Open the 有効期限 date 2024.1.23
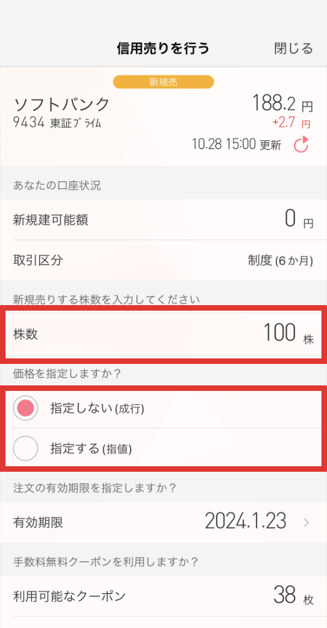This screenshot has height=628, width=327. [245, 521]
